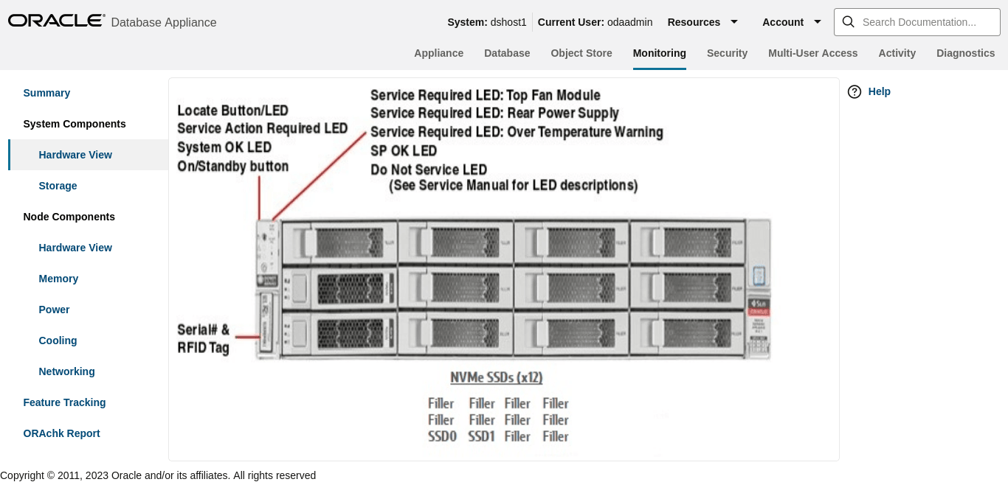Select the Object Store tab
Screen dimensions: 1008x482
pos(581,53)
